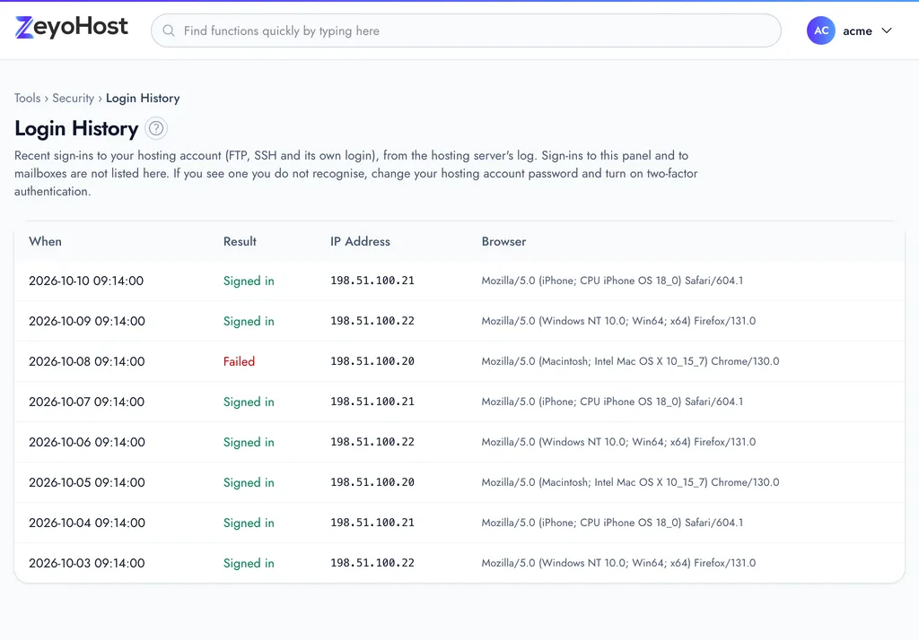This screenshot has width=919, height=640.
Task: Click Firefox user agent in 2026-10-09 row
Action: pos(618,321)
